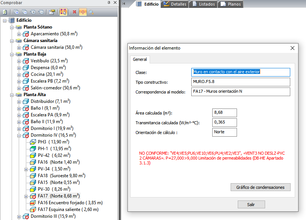Click the PH-1 green cube icon

(33, 149)
